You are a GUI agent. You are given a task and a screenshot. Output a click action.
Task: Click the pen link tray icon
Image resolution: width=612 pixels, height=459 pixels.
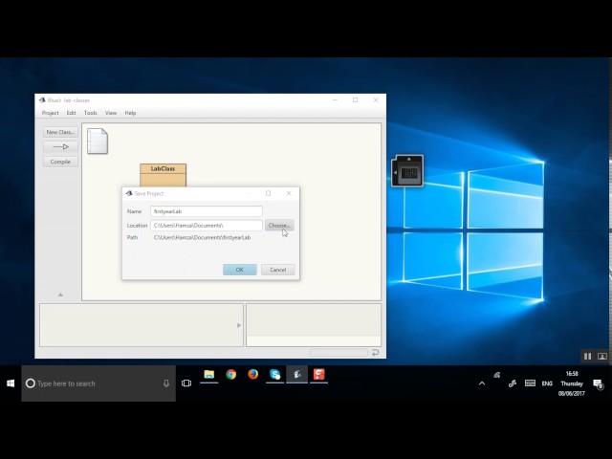pyautogui.click(x=513, y=383)
